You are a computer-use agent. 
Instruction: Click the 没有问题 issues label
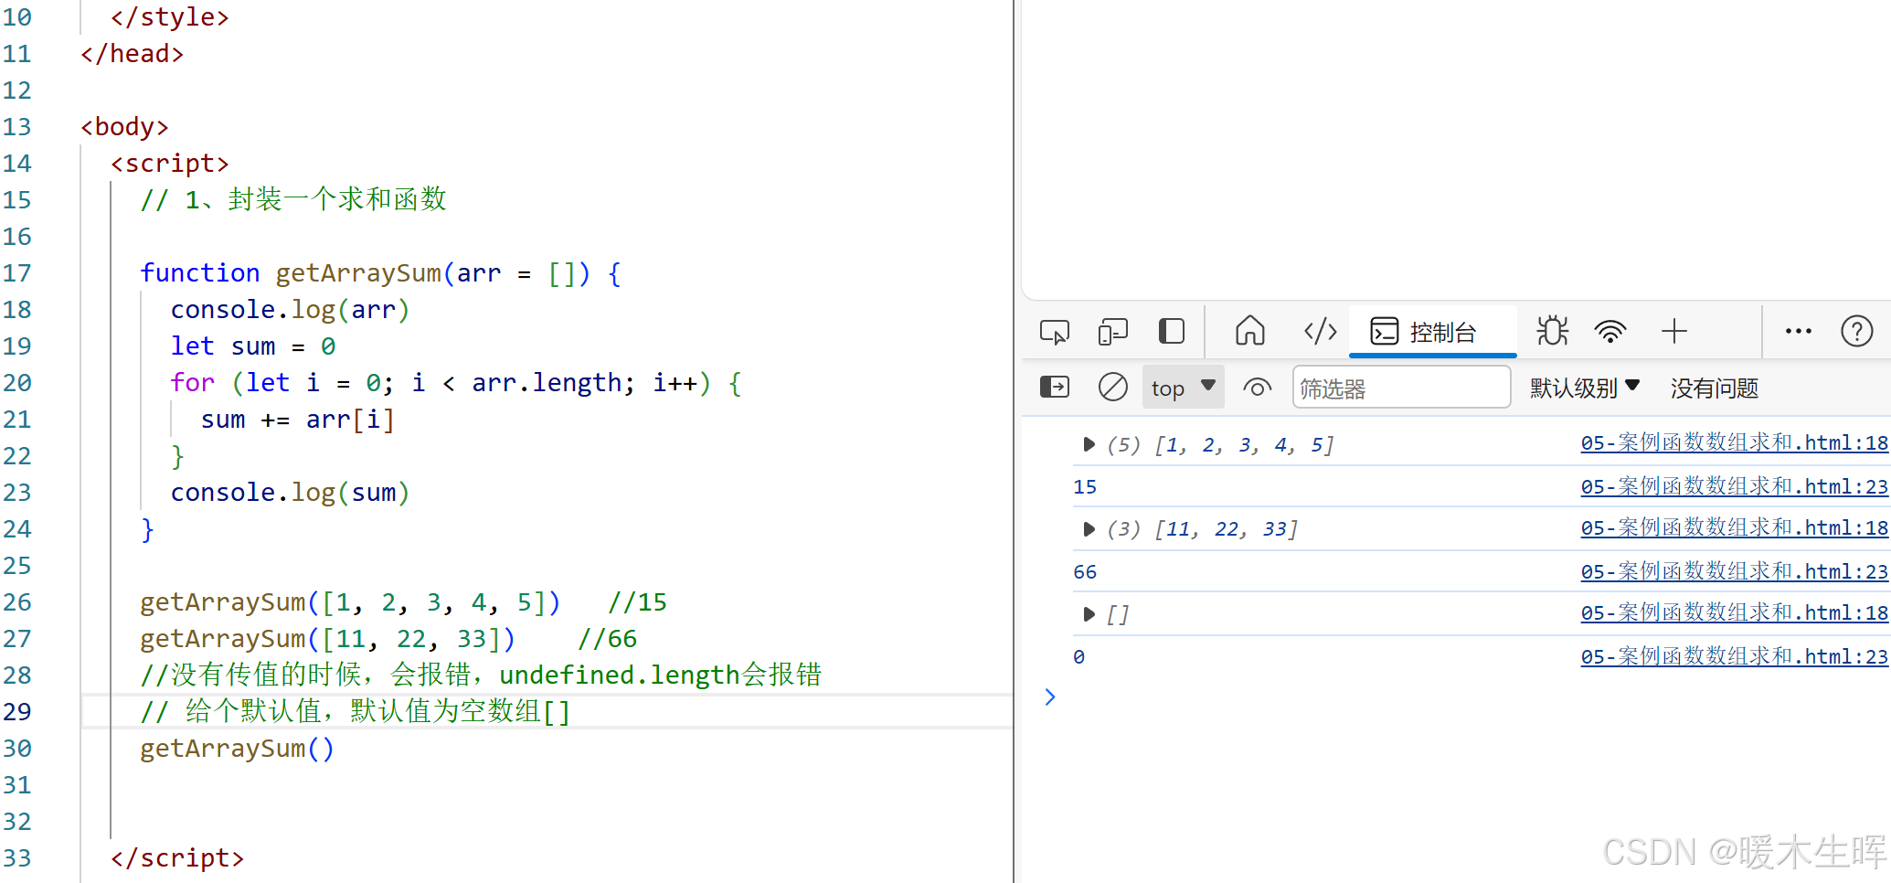pos(1715,388)
